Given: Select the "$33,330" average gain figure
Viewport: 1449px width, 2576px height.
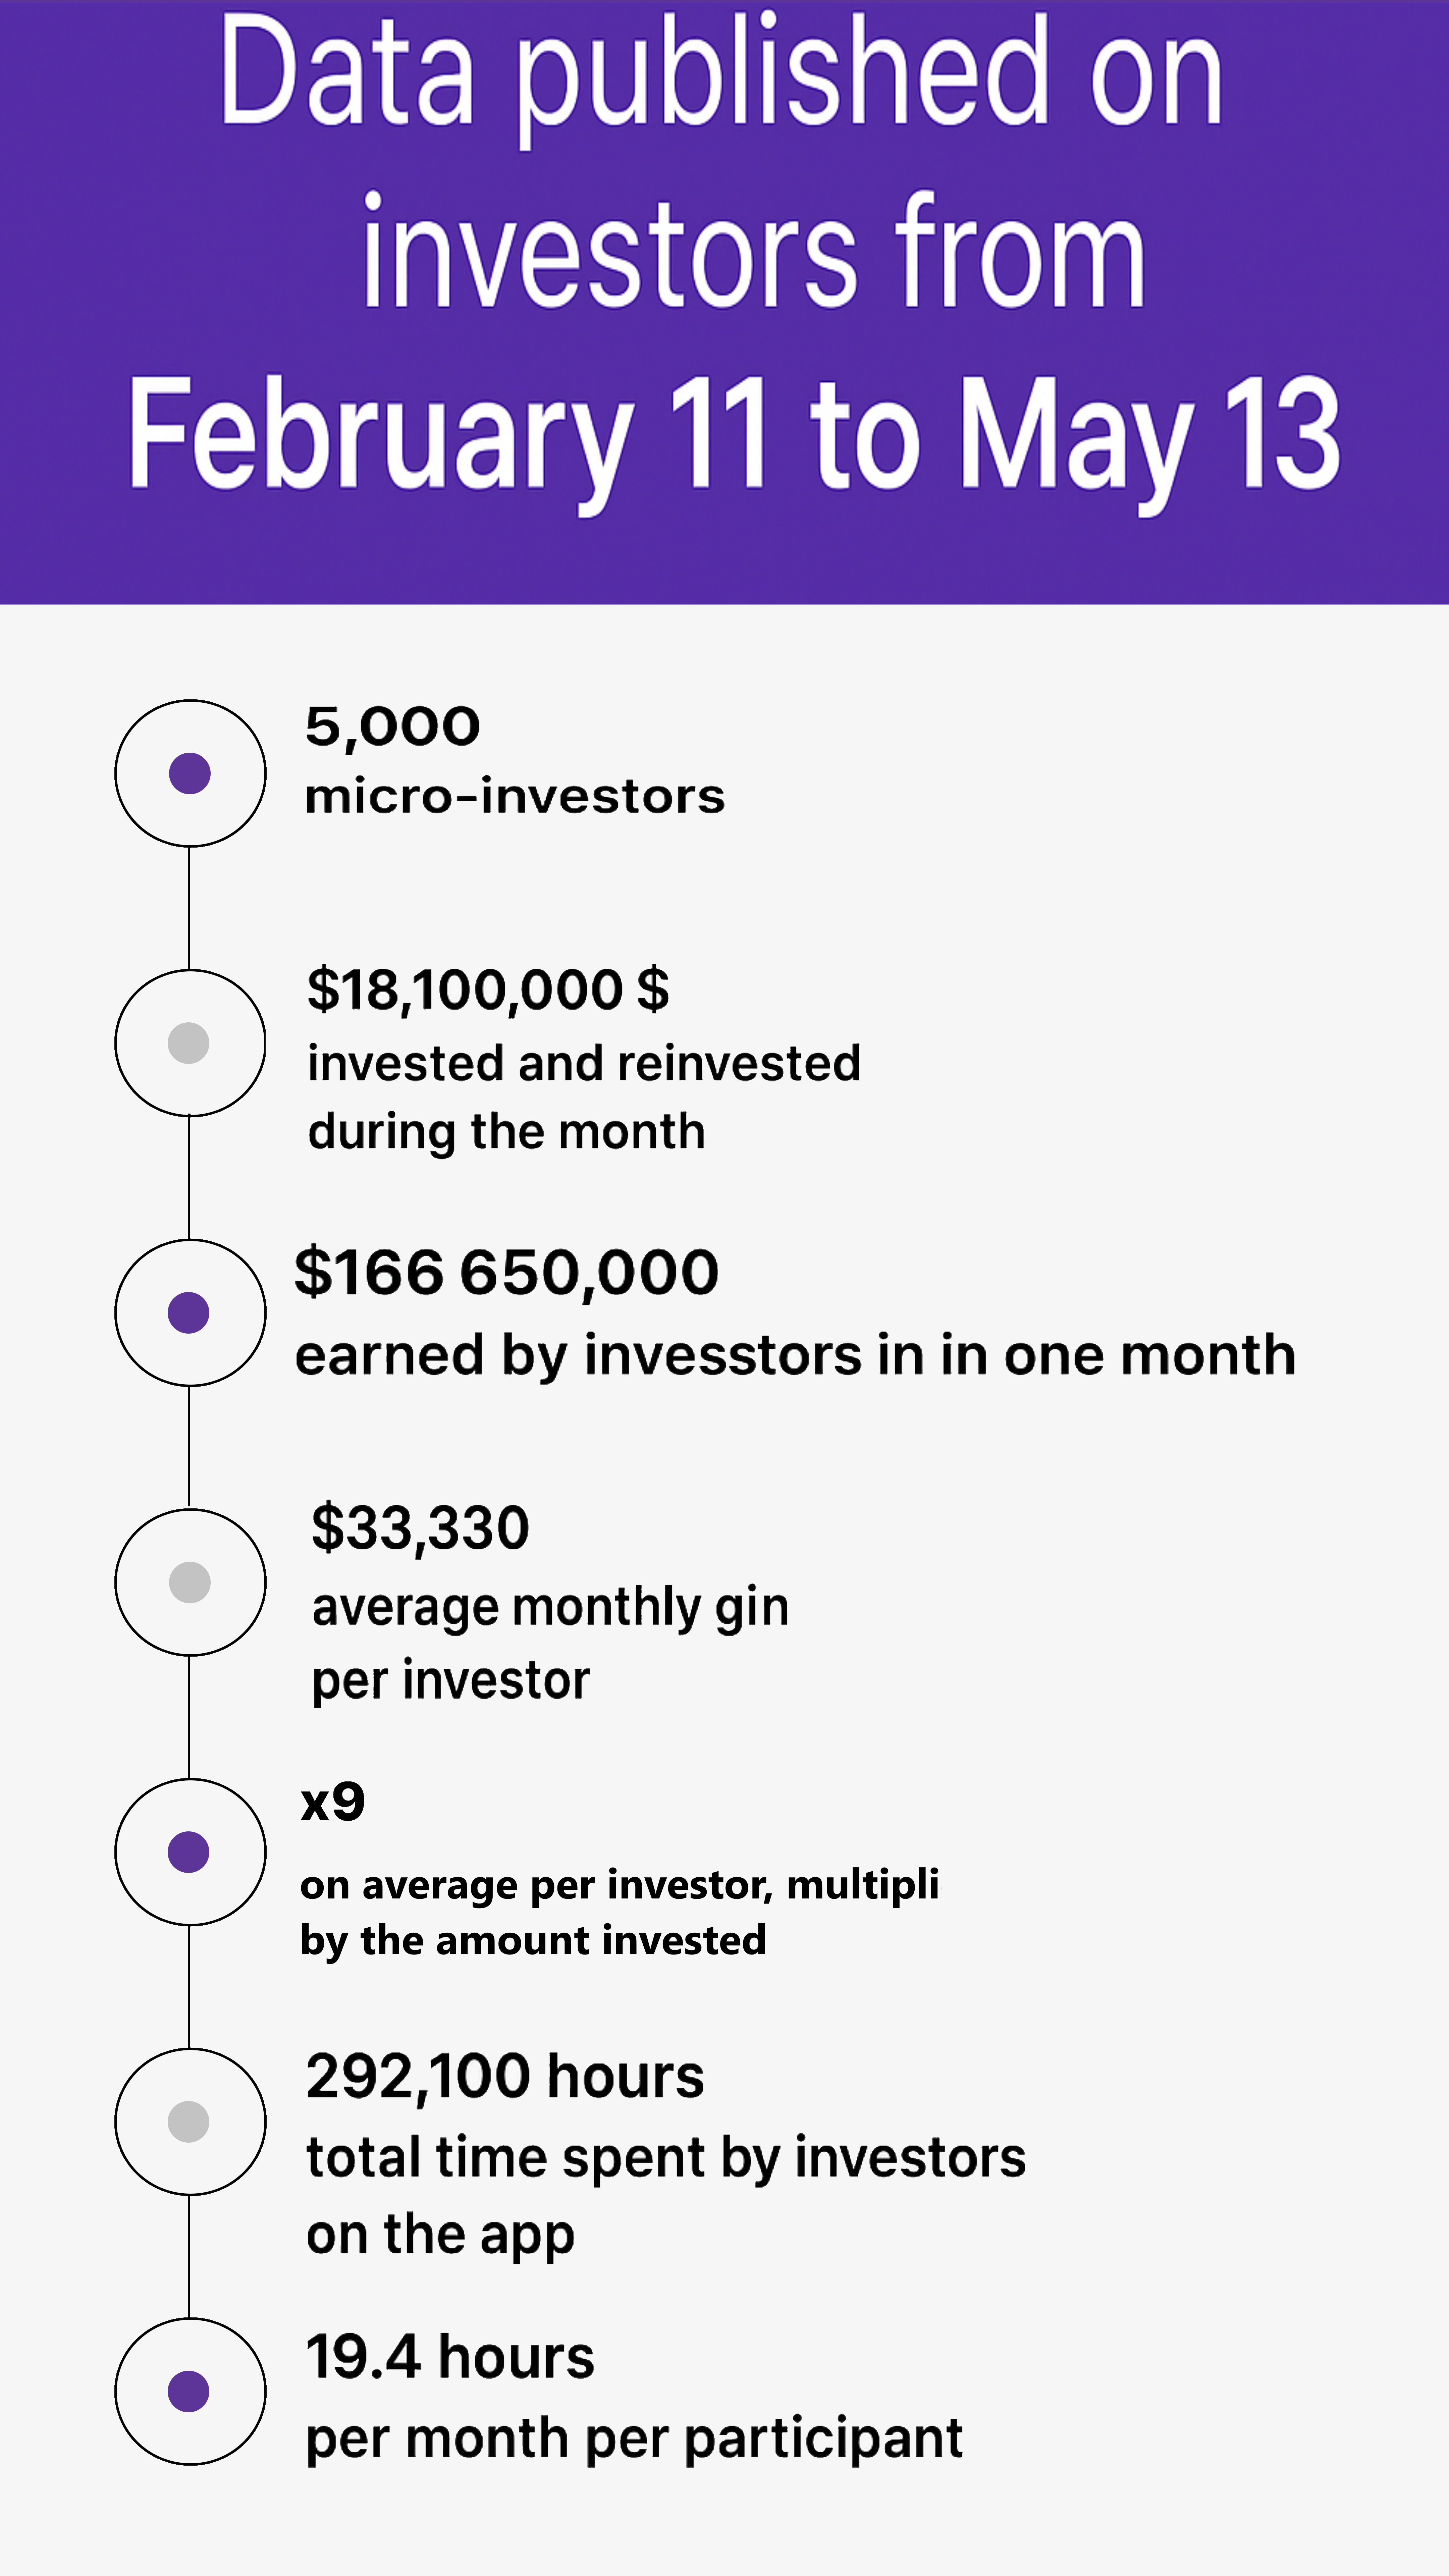Looking at the screenshot, I should pos(420,1528).
